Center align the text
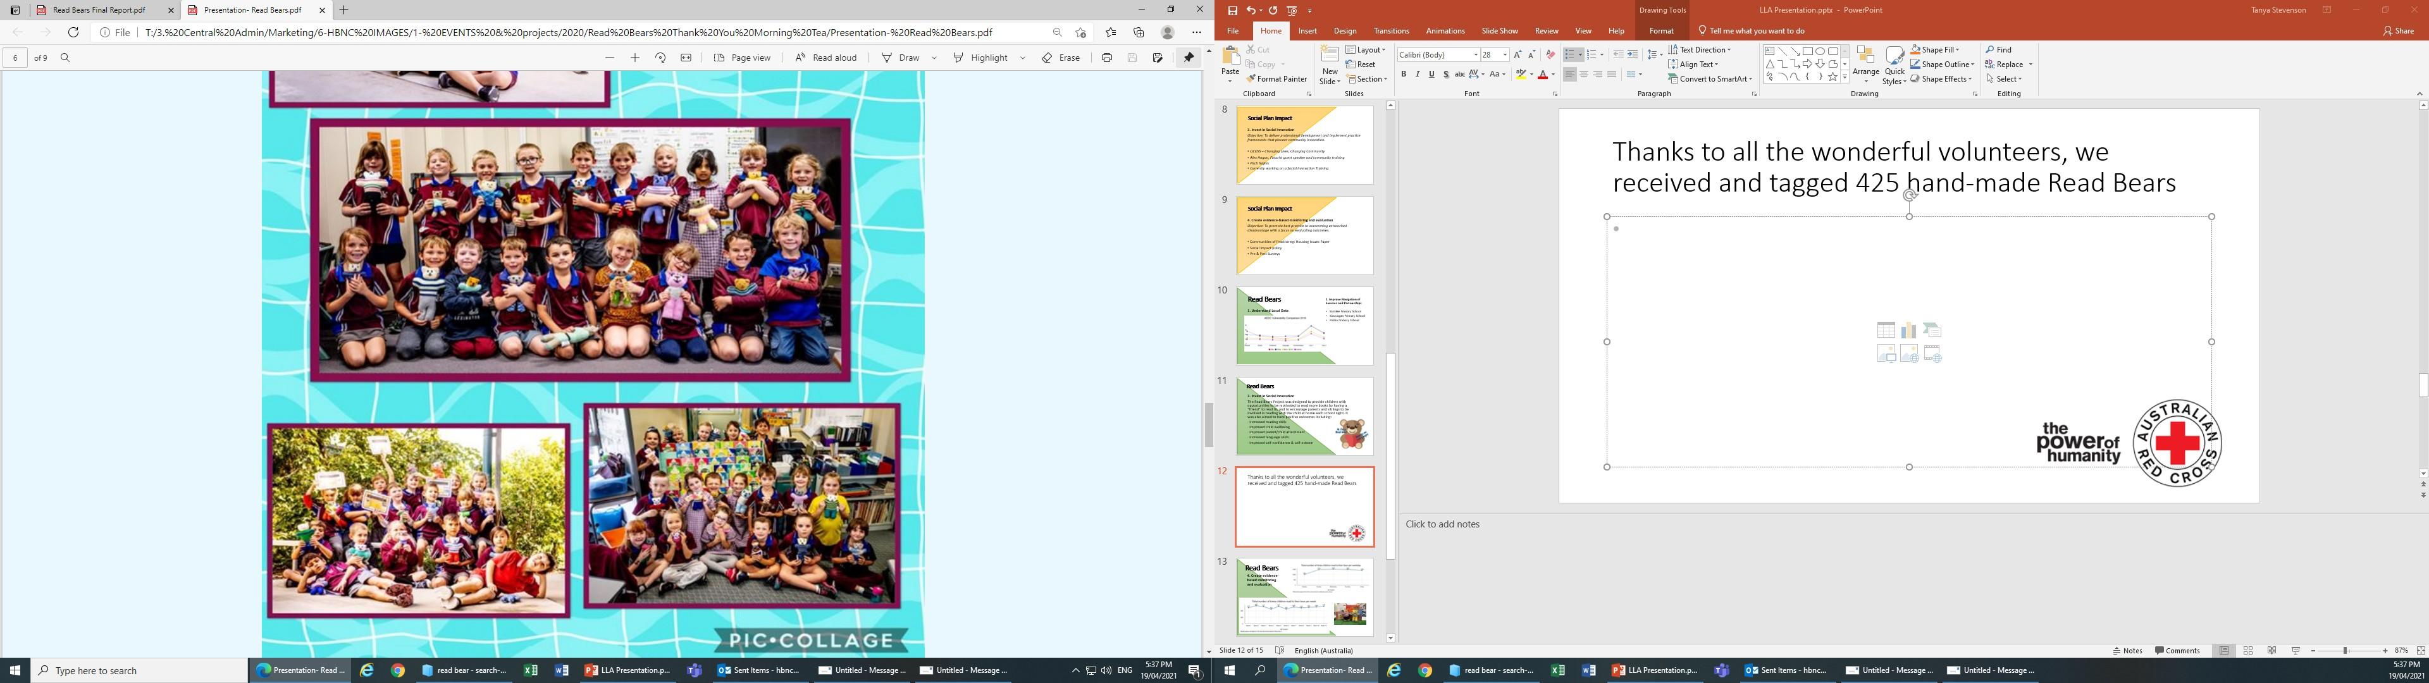 pyautogui.click(x=1583, y=75)
